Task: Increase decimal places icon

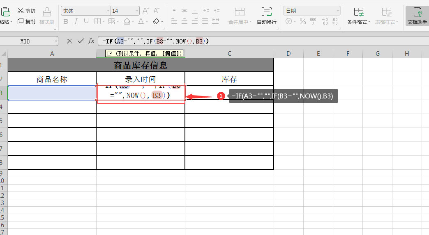Action: (x=325, y=21)
